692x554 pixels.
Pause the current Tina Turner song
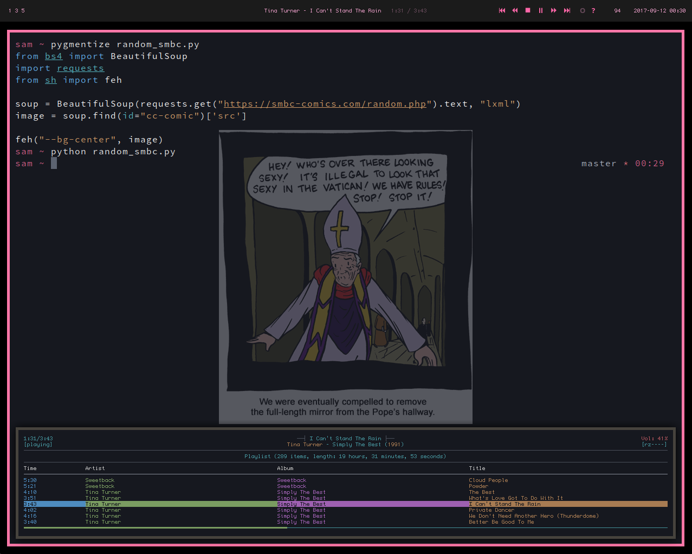(x=541, y=10)
